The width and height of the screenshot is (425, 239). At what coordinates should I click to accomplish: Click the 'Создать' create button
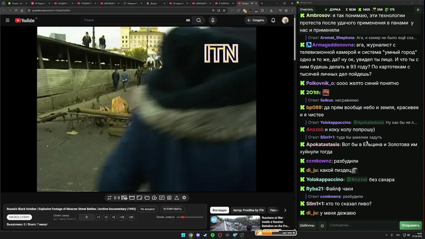tap(256, 20)
